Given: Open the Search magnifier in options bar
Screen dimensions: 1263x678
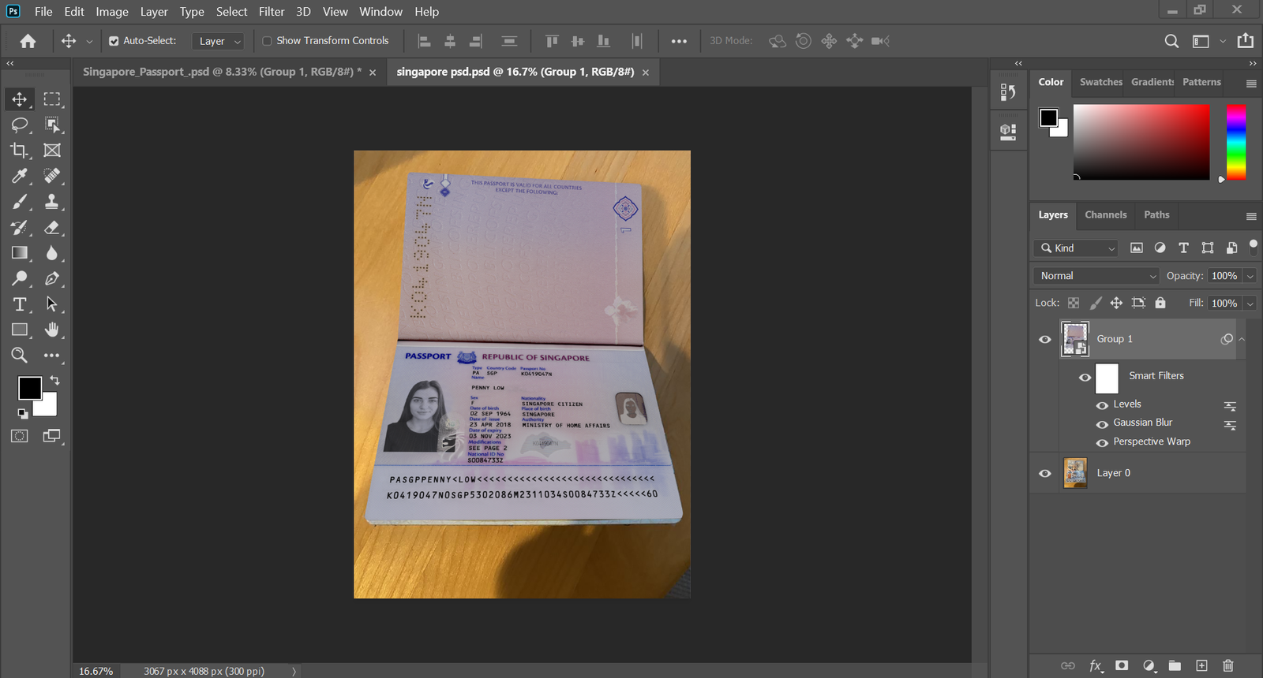Looking at the screenshot, I should [x=1171, y=41].
